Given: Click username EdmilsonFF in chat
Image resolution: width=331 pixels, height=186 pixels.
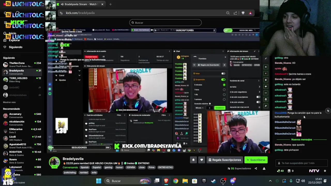Looking at the screenshot, I should (x=281, y=74).
